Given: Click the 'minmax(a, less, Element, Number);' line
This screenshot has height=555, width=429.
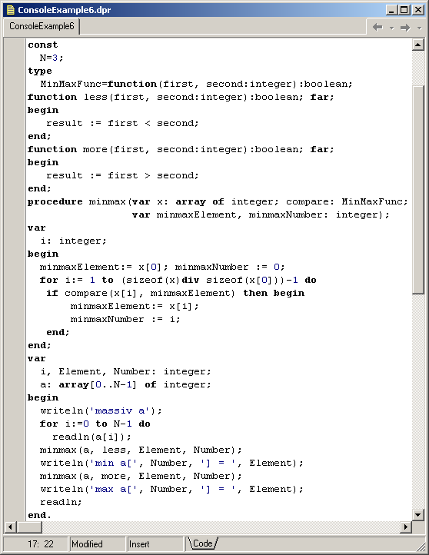Looking at the screenshot, I should click(141, 450).
